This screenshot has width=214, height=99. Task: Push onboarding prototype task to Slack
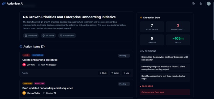click(103, 73)
